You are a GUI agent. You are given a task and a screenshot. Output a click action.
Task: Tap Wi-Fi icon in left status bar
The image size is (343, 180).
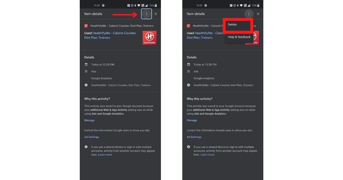click(x=139, y=5)
